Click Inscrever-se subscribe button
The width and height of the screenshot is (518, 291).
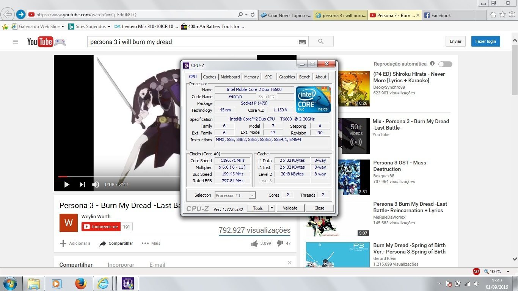click(x=101, y=227)
